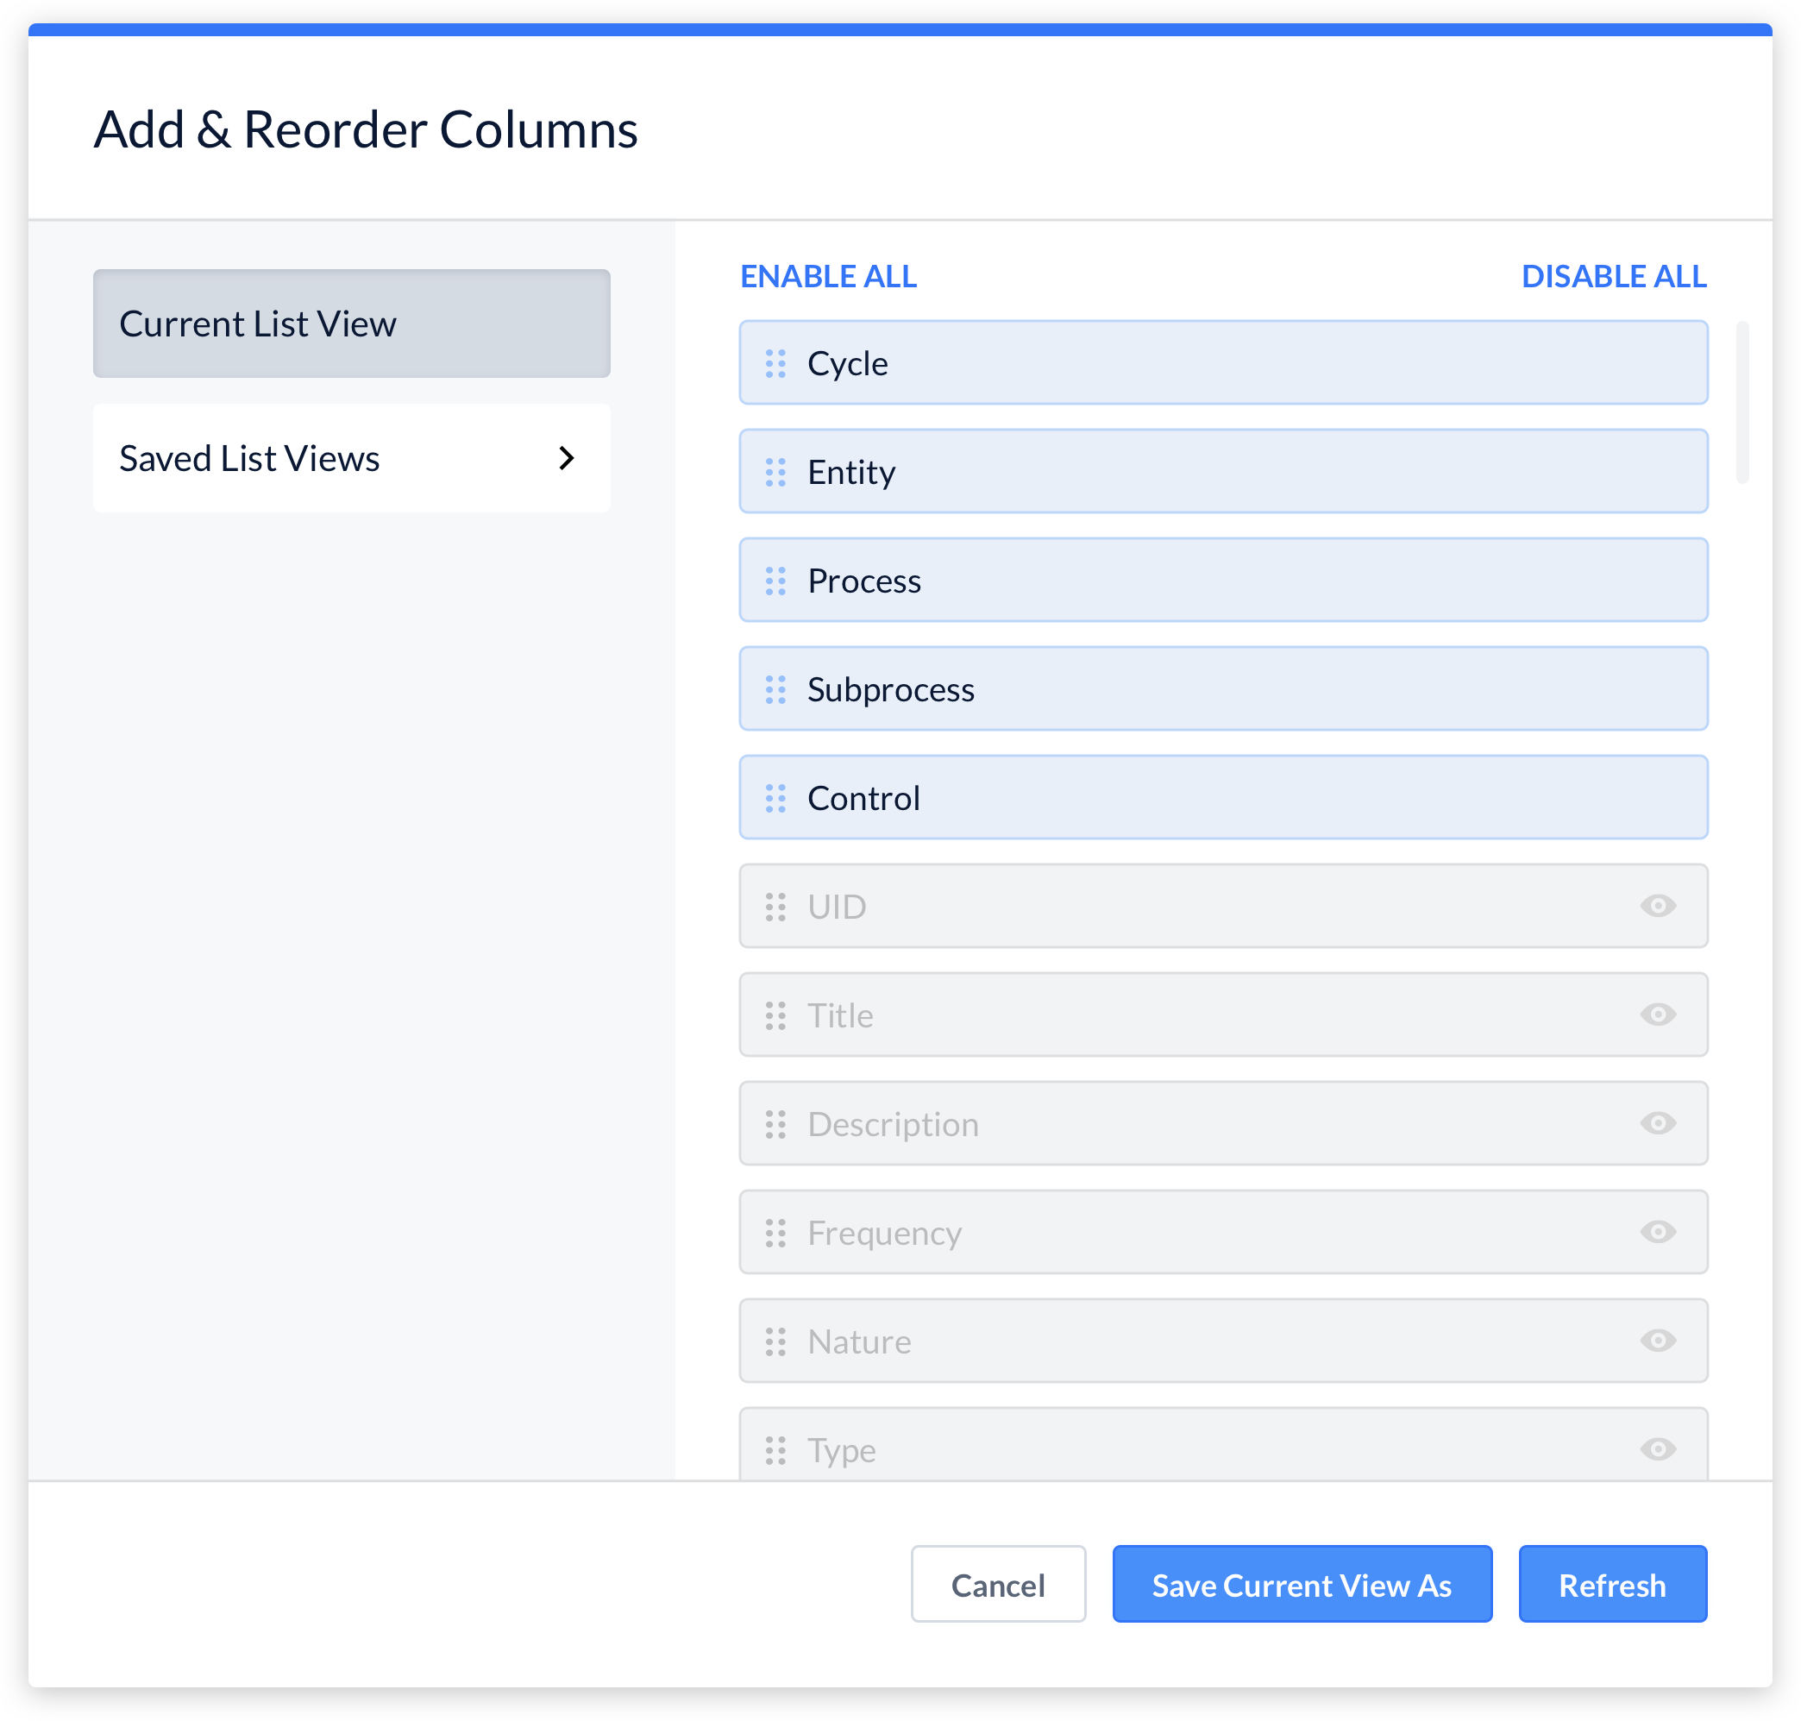The height and width of the screenshot is (1721, 1801).
Task: Click the drag handle beside Entity
Action: (x=775, y=472)
